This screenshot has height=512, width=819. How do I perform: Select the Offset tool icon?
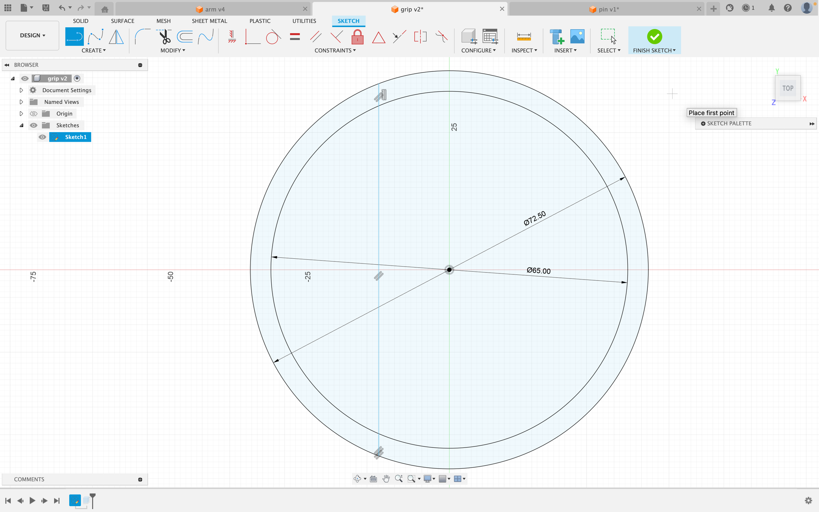[185, 37]
